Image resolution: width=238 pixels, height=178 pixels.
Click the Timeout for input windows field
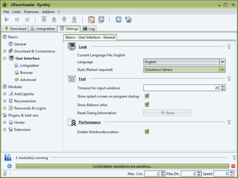coord(181,88)
